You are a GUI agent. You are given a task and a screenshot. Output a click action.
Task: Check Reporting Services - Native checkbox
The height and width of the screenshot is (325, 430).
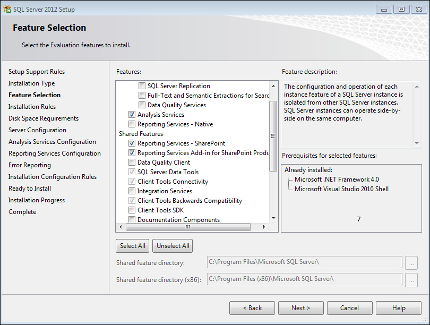pyautogui.click(x=132, y=124)
